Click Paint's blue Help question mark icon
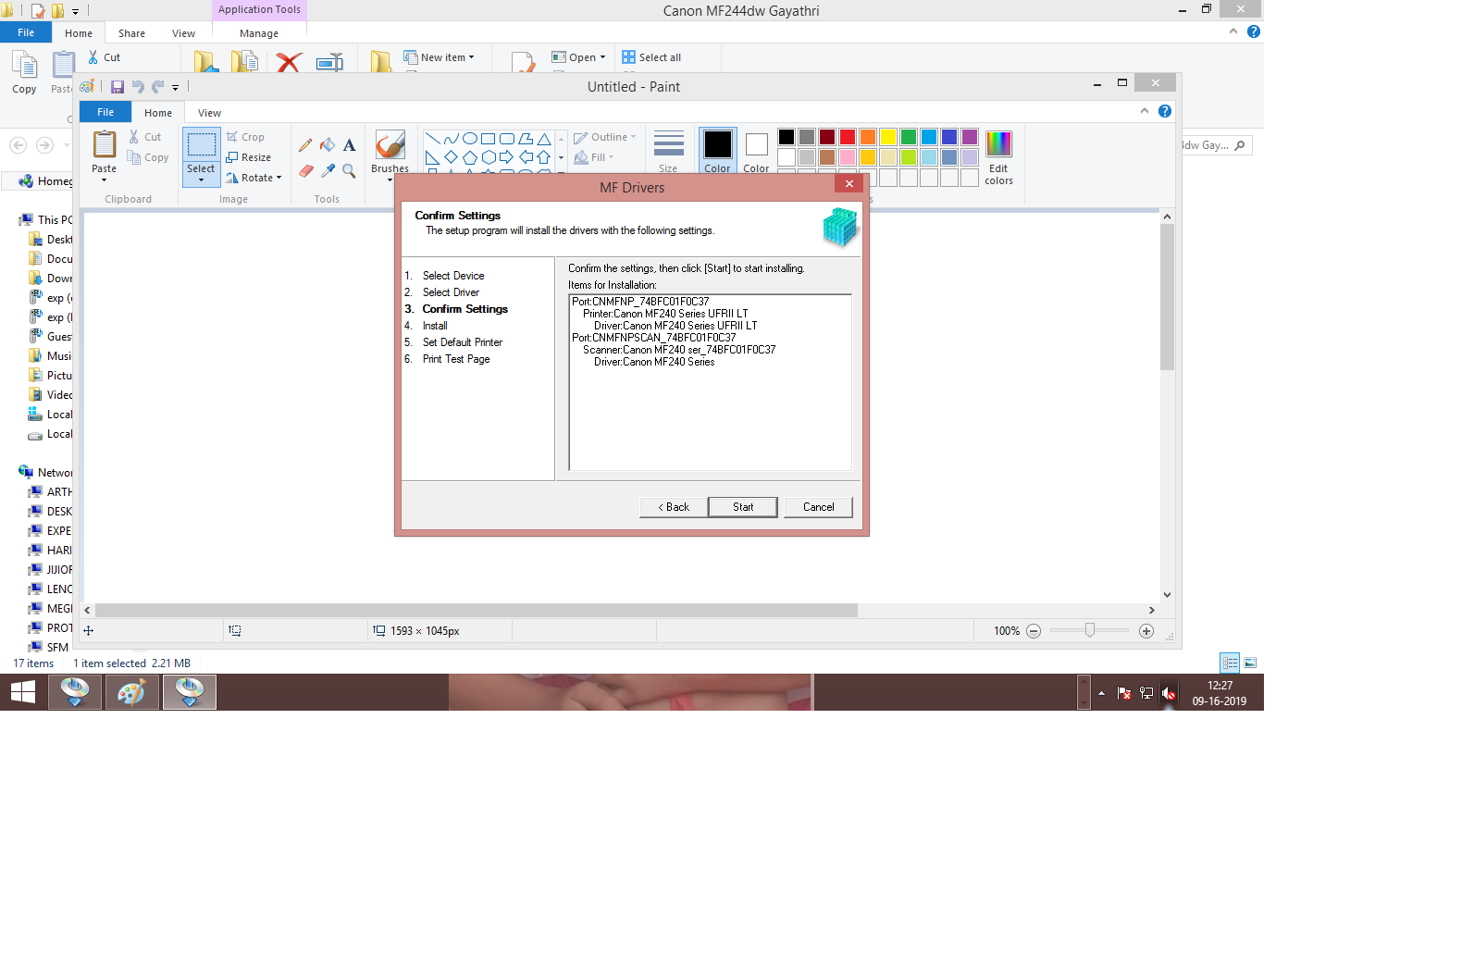This screenshot has width=1474, height=967. point(1165,111)
